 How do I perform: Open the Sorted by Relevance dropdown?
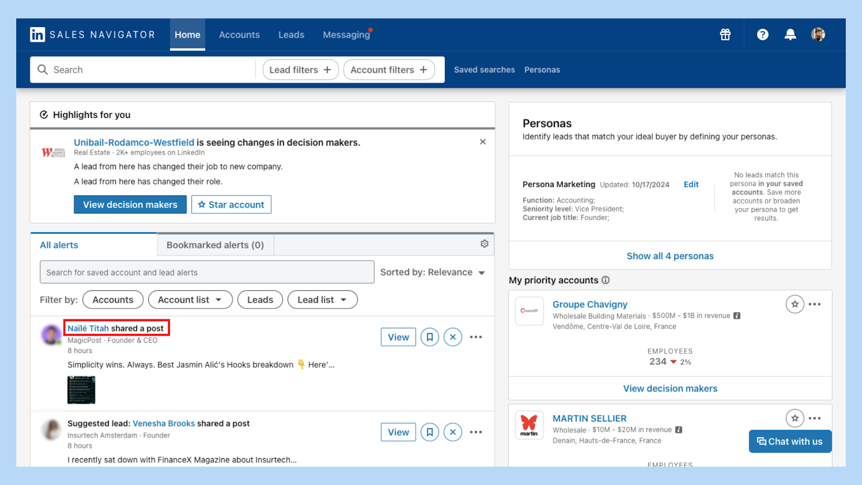[x=433, y=272]
